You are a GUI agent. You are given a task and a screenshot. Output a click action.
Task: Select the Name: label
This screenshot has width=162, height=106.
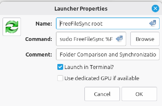(44, 24)
